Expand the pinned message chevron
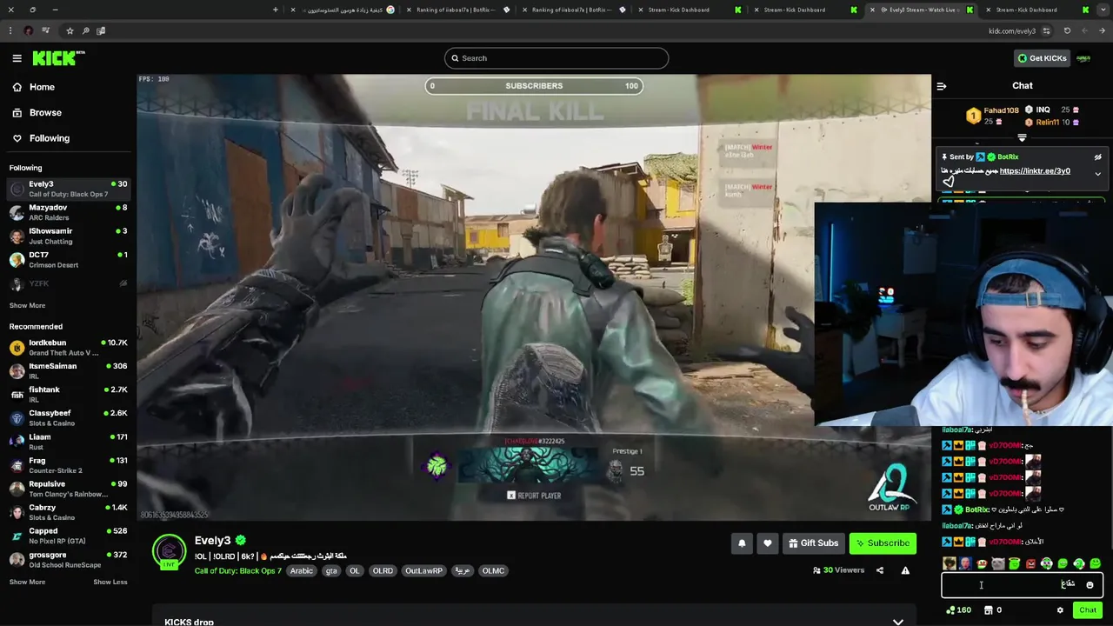Viewport: 1113px width, 626px height. (1097, 174)
